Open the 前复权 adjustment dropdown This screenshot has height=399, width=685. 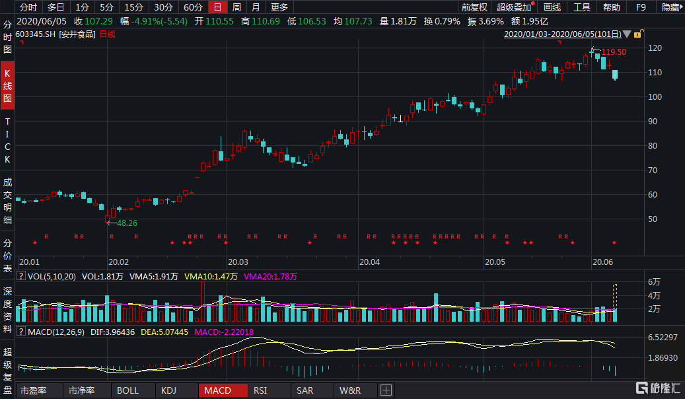pyautogui.click(x=474, y=7)
